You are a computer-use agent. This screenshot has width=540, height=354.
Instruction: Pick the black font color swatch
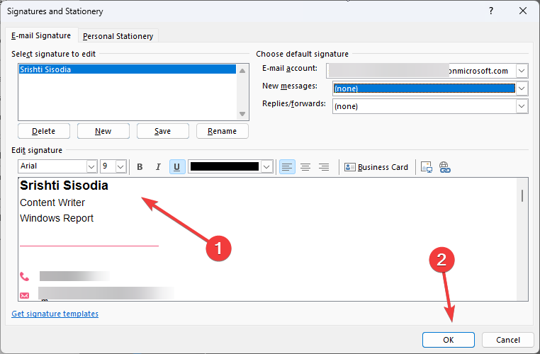click(x=224, y=166)
